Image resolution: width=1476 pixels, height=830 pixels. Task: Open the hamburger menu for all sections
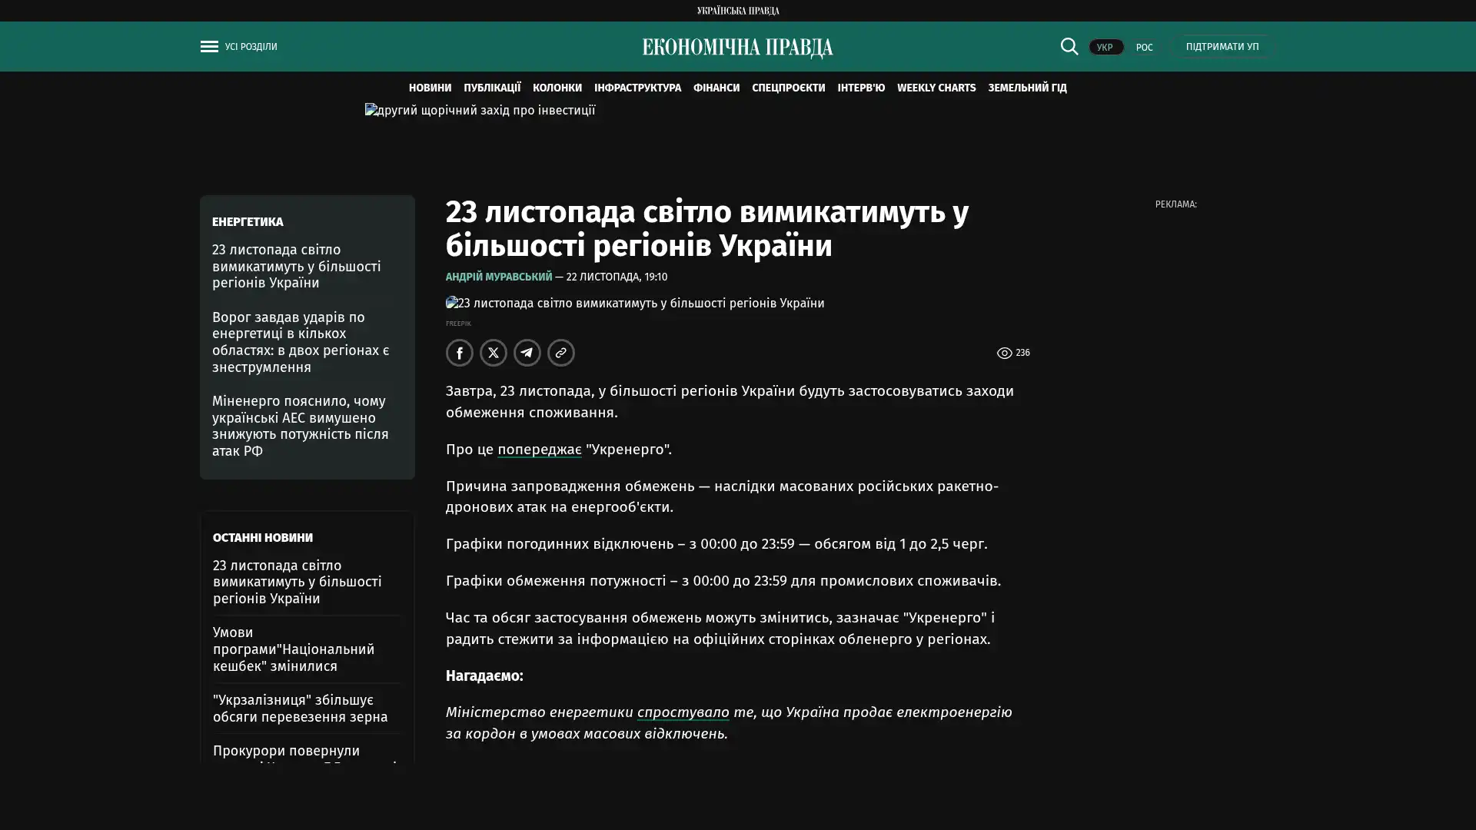[209, 47]
